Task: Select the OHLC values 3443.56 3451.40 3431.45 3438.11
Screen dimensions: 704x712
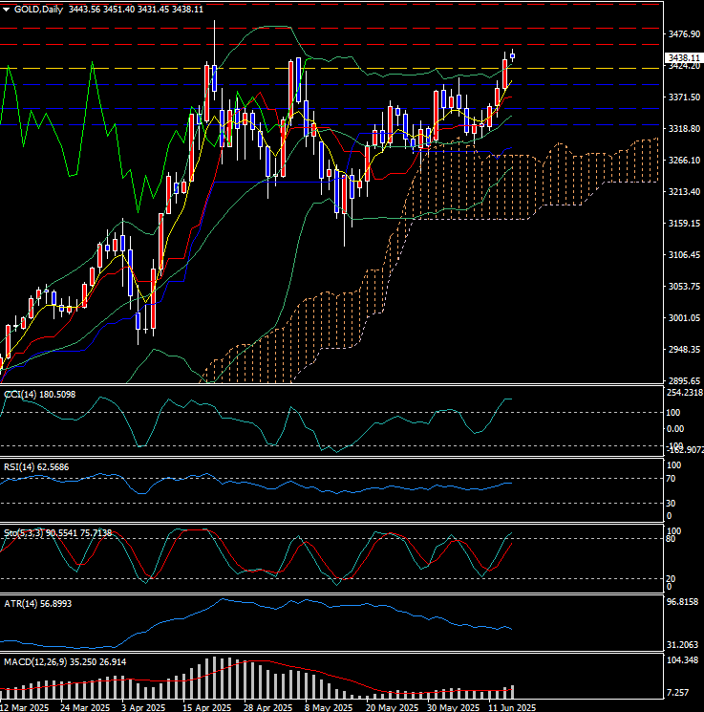Action: coord(137,10)
